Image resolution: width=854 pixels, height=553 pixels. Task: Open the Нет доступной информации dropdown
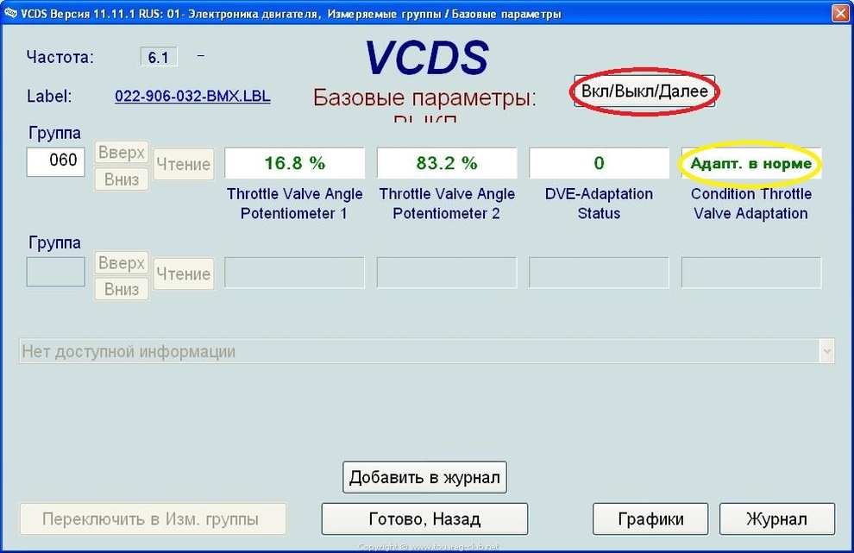(x=426, y=351)
